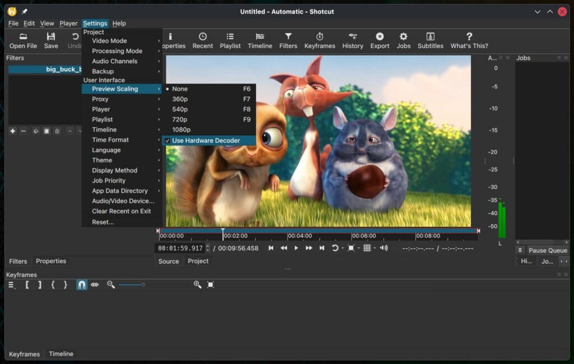The height and width of the screenshot is (364, 574).
Task: Switch to the Properties tab
Action: (51, 261)
